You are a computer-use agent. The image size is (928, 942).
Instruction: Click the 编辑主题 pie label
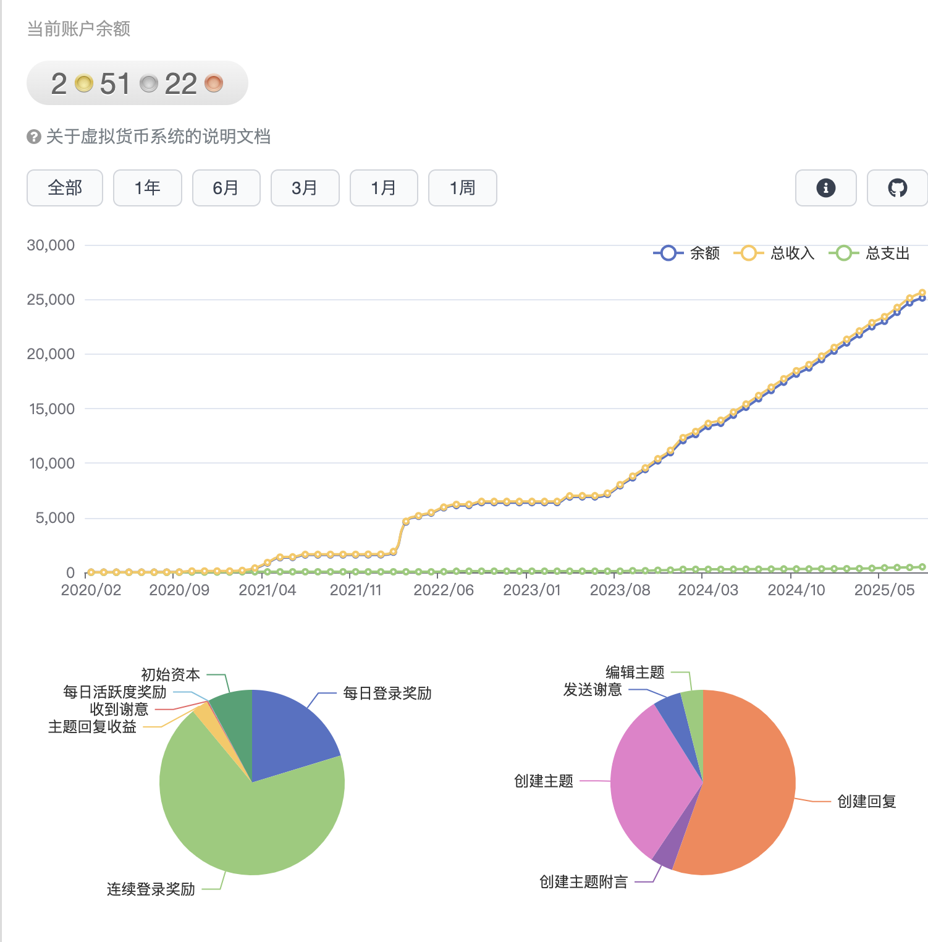tap(635, 672)
